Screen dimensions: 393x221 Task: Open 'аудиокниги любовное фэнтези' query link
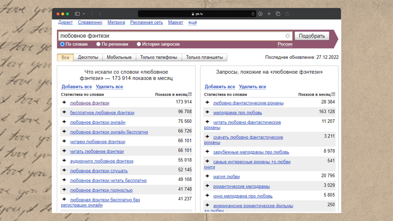click(x=101, y=161)
